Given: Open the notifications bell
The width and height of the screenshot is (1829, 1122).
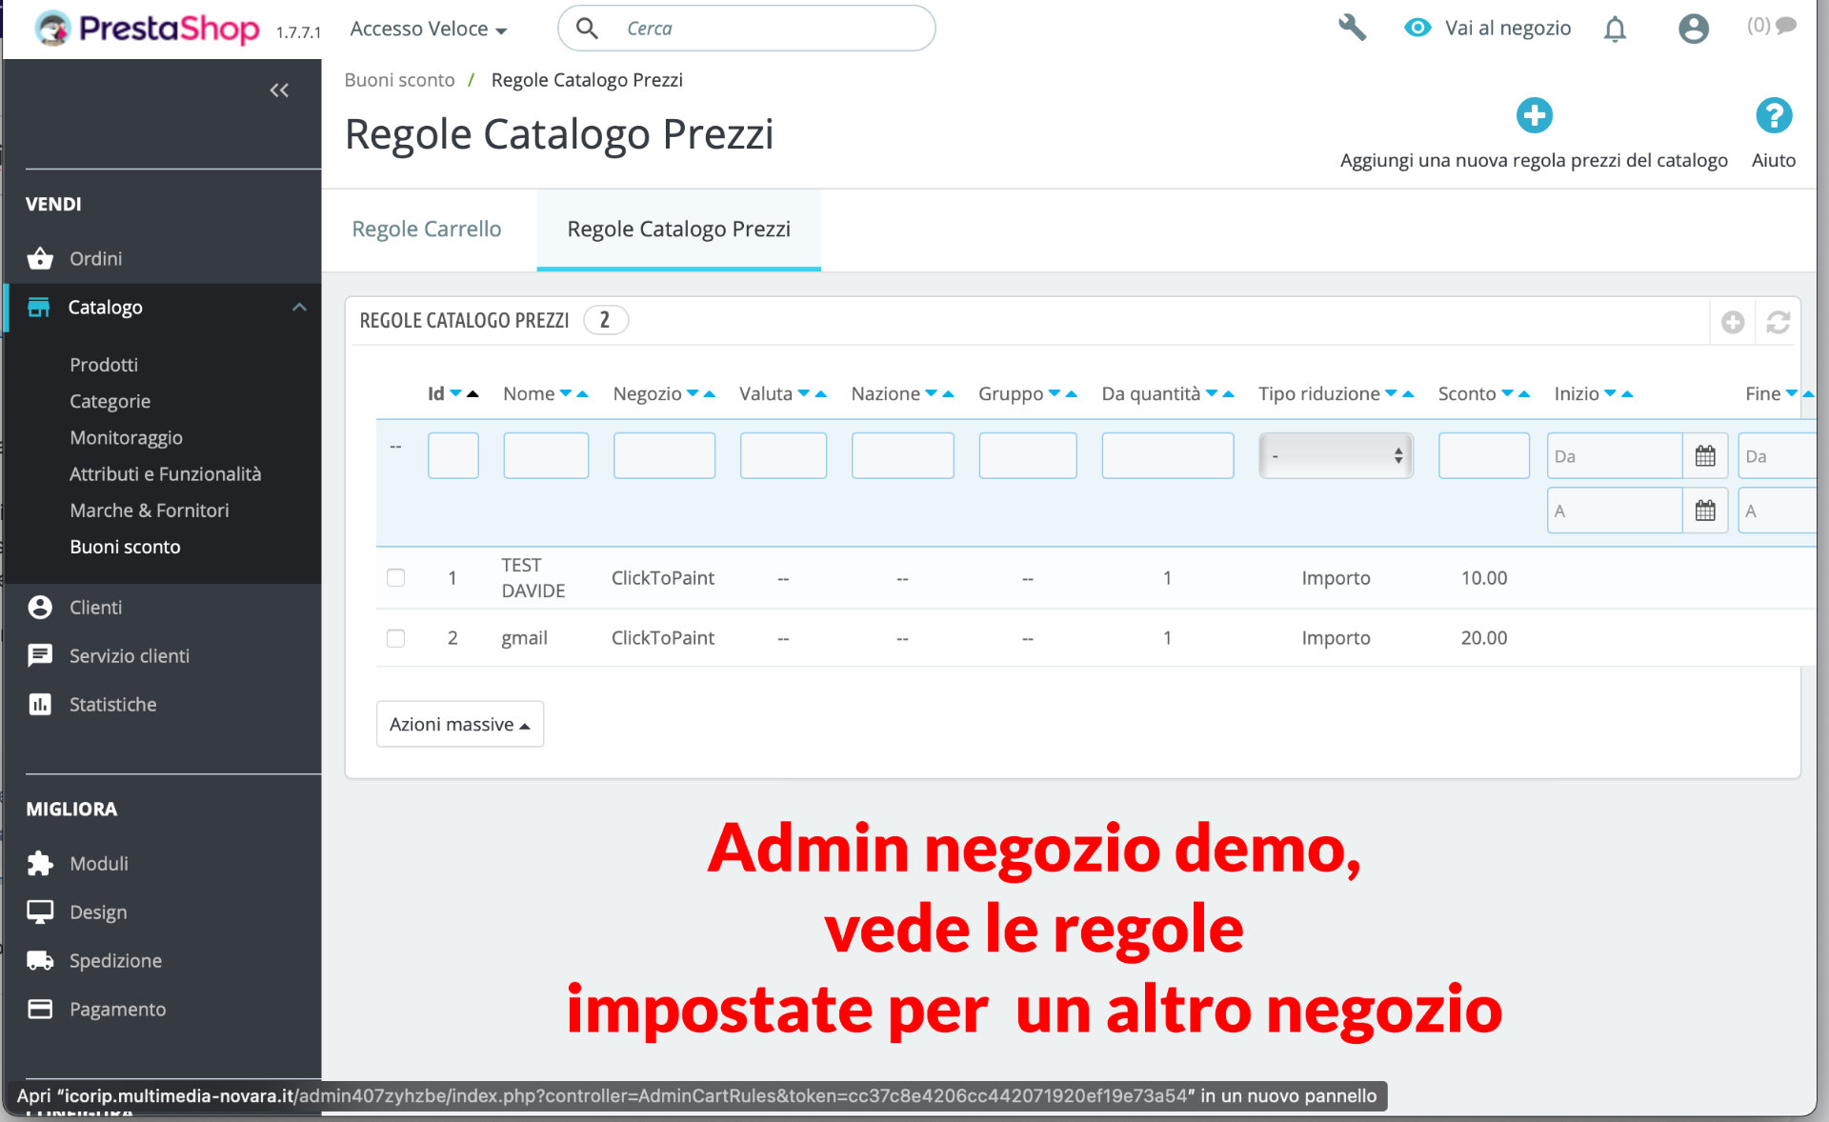Looking at the screenshot, I should [x=1615, y=30].
